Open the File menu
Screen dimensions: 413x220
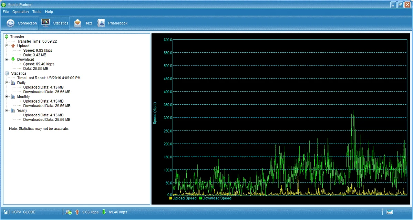[x=6, y=12]
